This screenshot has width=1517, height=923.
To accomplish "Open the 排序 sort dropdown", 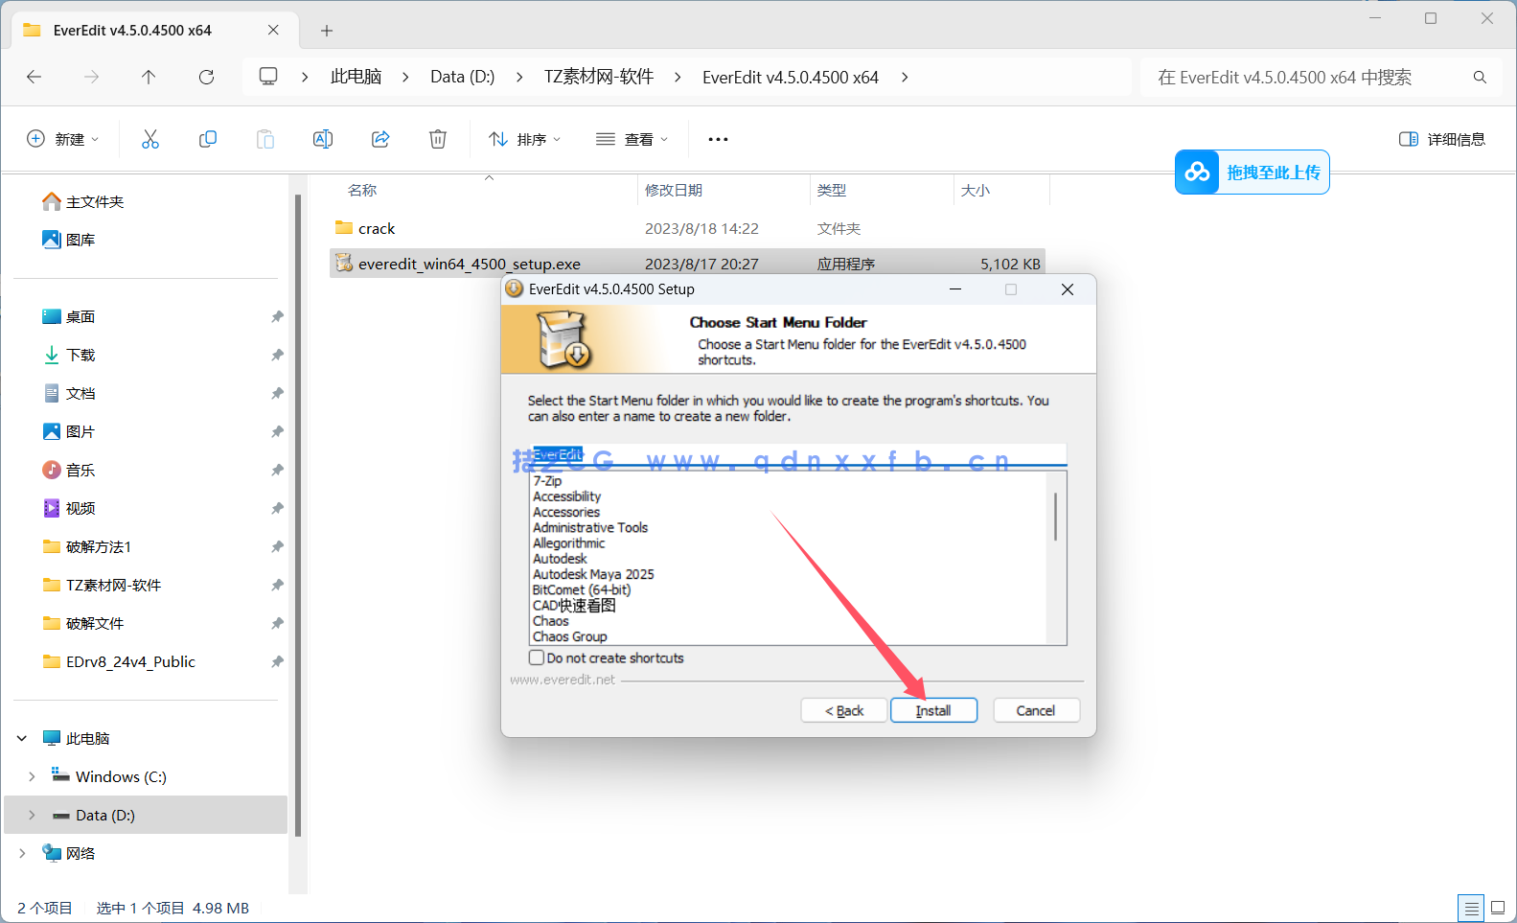I will (524, 139).
